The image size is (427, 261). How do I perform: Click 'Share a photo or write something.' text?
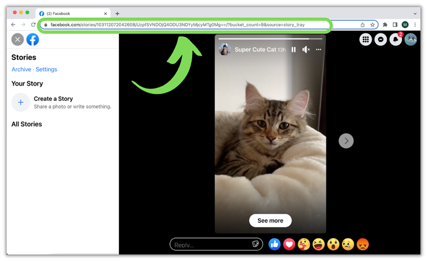(x=72, y=106)
